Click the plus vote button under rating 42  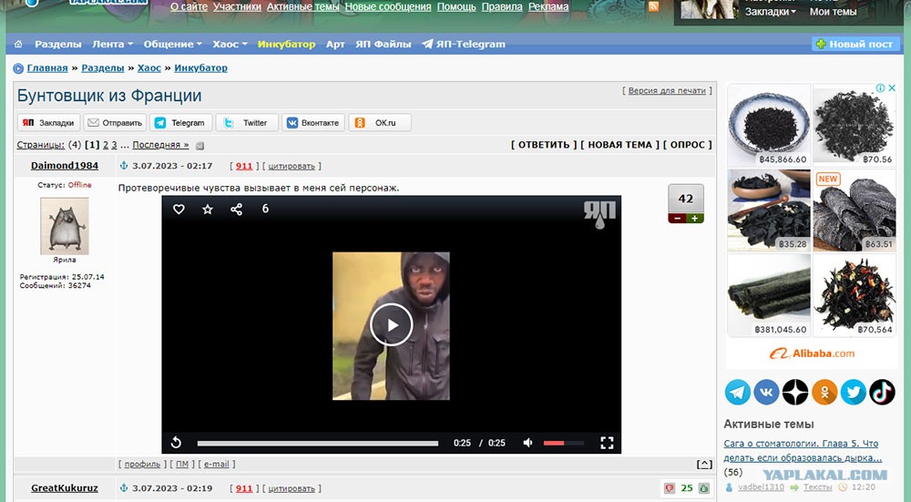[x=695, y=219]
